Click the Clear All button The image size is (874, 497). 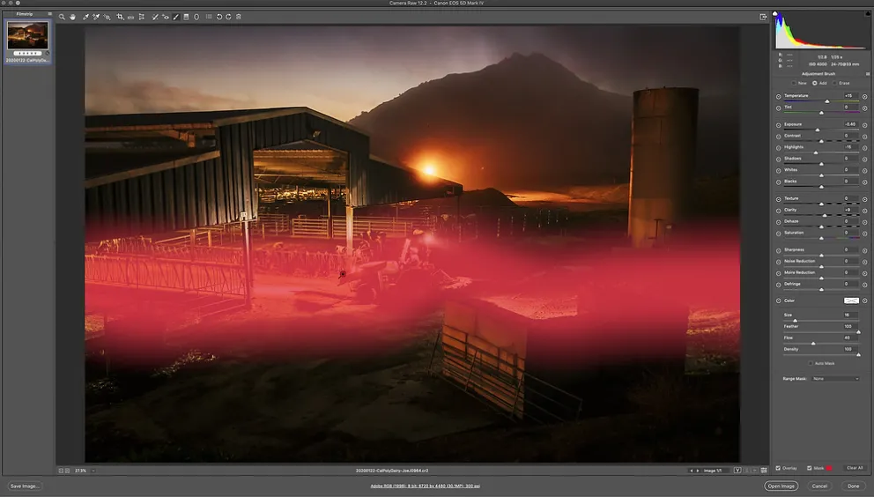pyautogui.click(x=855, y=468)
